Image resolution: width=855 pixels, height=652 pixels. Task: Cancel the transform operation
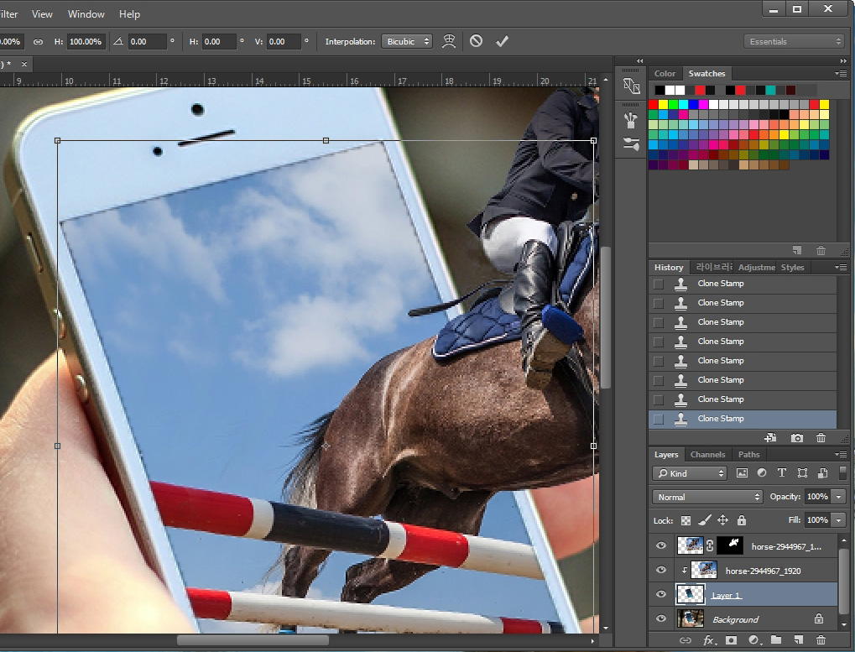point(475,40)
